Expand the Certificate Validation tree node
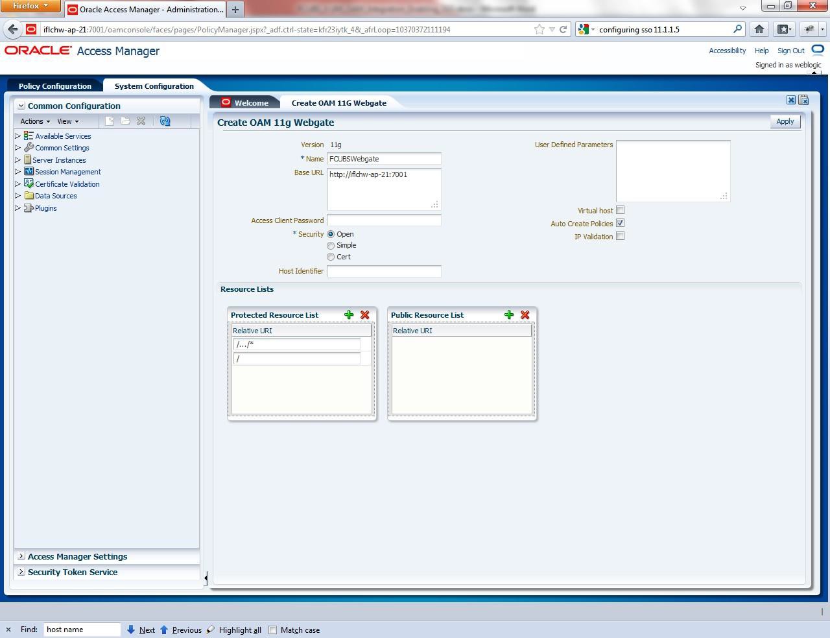Image resolution: width=830 pixels, height=638 pixels. click(18, 183)
